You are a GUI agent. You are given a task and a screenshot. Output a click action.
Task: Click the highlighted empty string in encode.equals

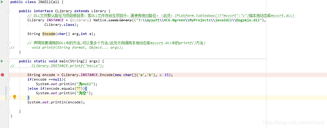(79, 89)
